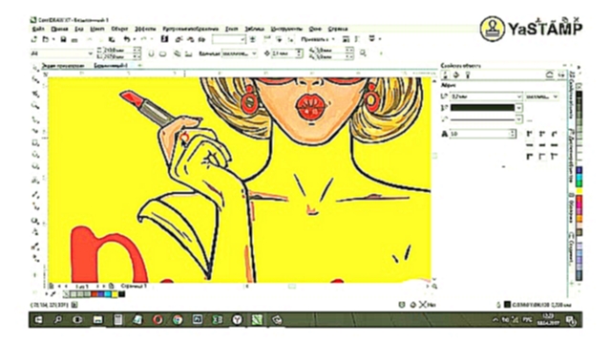Open Chrome from the taskbar

pyautogui.click(x=178, y=320)
